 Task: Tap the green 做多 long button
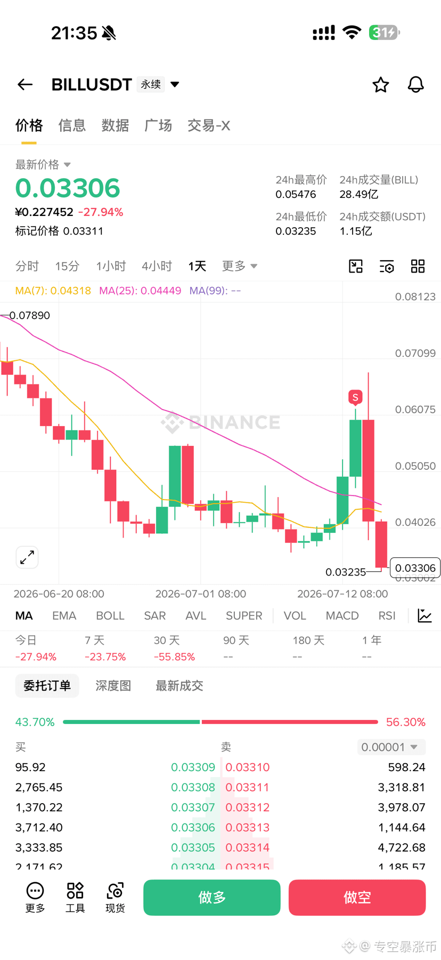coord(212,898)
